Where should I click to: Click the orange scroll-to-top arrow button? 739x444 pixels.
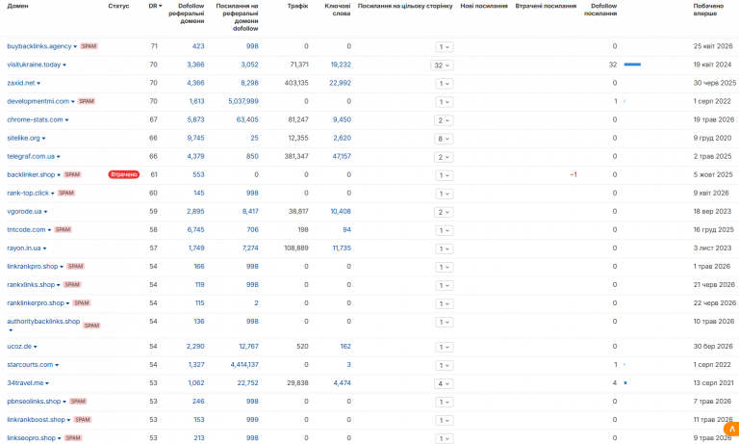[x=732, y=429]
